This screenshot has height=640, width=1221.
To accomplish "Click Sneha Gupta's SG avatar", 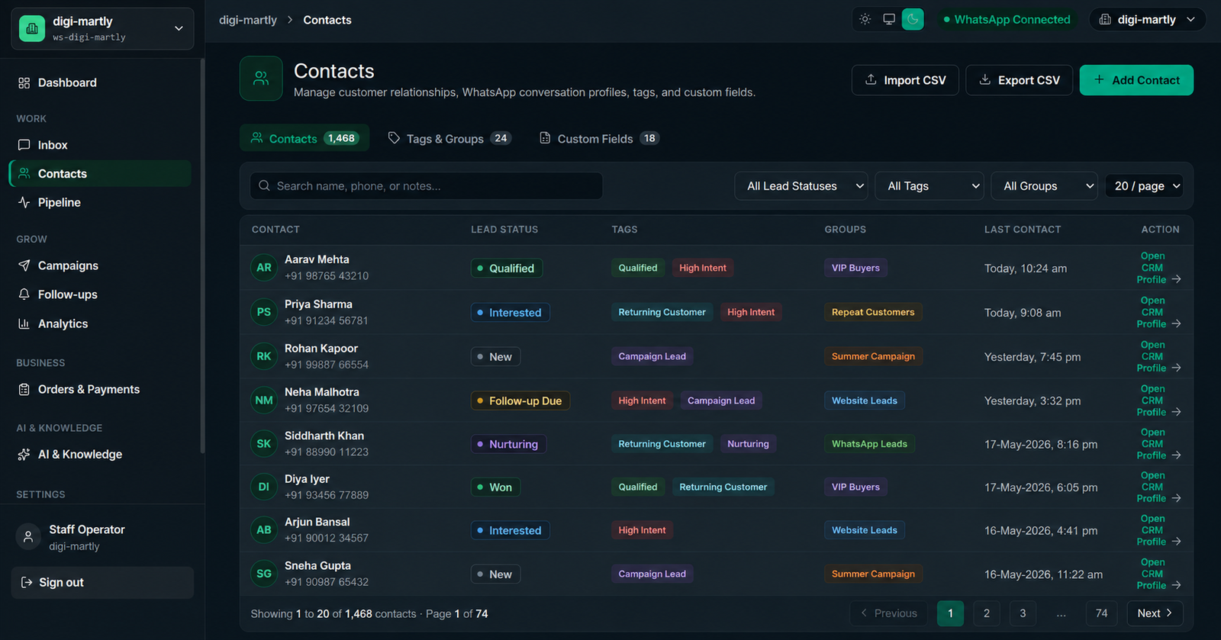I will (264, 574).
